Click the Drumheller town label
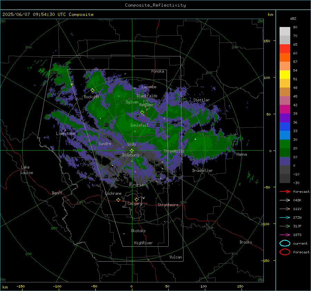This screenshot has width=311, height=291. (x=202, y=171)
